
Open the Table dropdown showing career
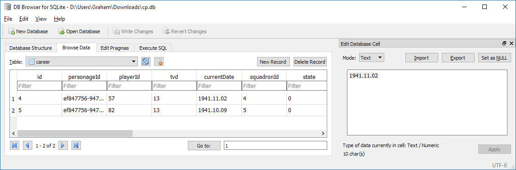(82, 62)
